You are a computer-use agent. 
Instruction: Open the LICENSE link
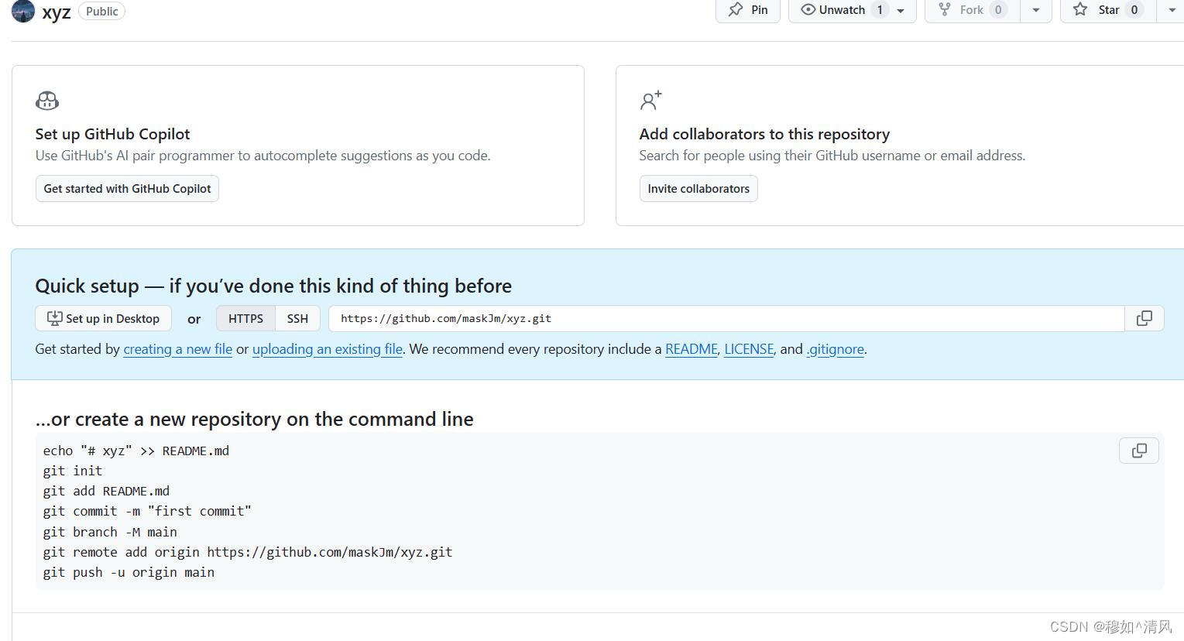[749, 349]
